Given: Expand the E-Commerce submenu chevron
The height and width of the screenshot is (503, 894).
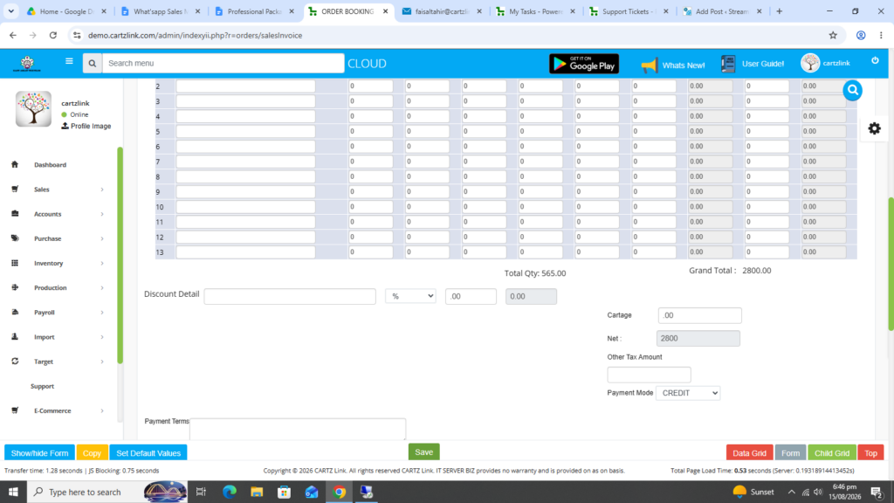Looking at the screenshot, I should coord(102,410).
